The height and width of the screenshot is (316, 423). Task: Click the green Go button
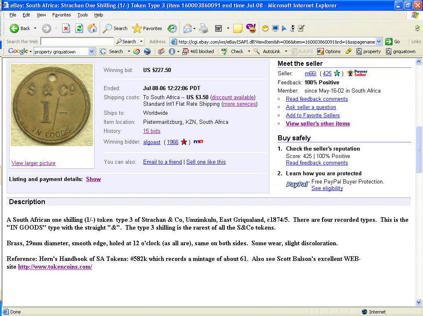[393, 42]
